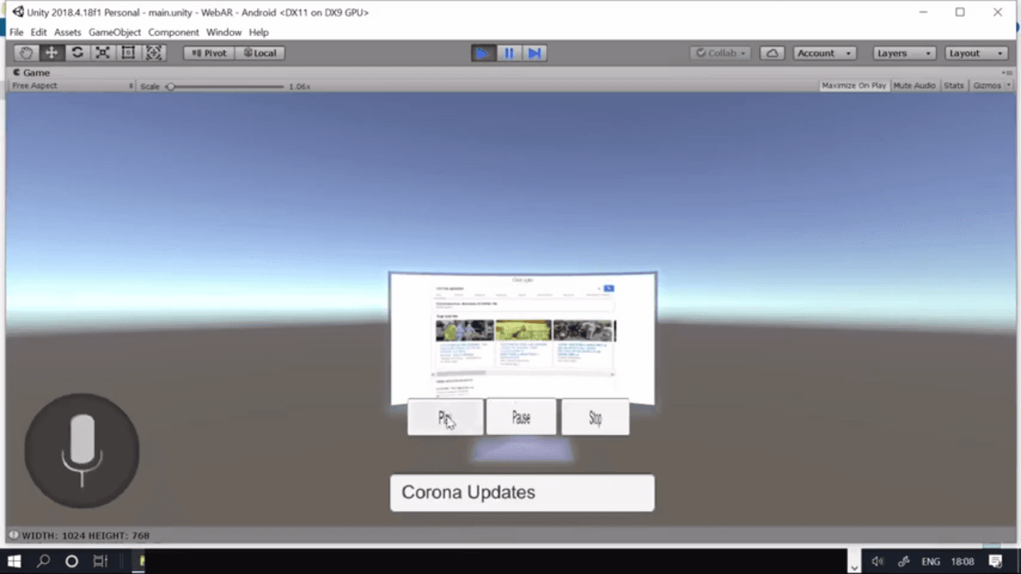The image size is (1021, 574).
Task: Open the notification center icon
Action: 995,561
